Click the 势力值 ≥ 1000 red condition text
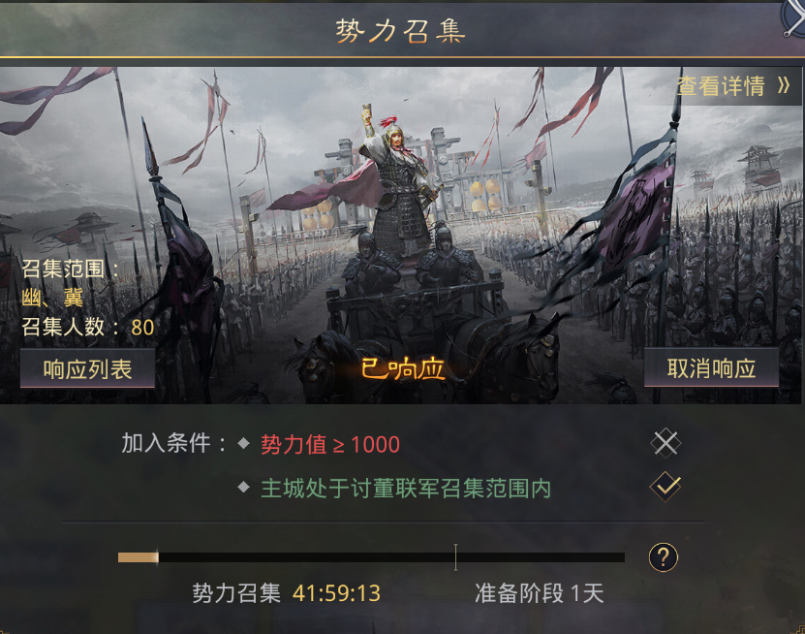805x634 pixels. pos(330,444)
